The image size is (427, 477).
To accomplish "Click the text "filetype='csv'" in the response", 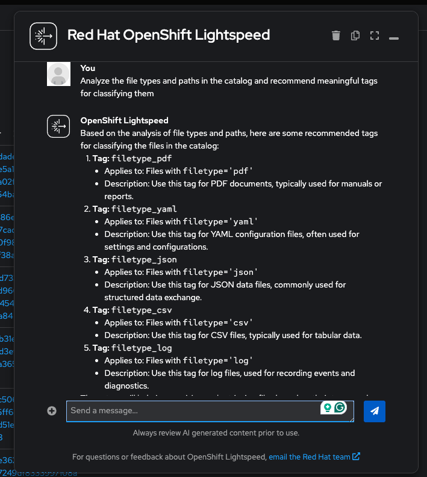I will 217,322.
